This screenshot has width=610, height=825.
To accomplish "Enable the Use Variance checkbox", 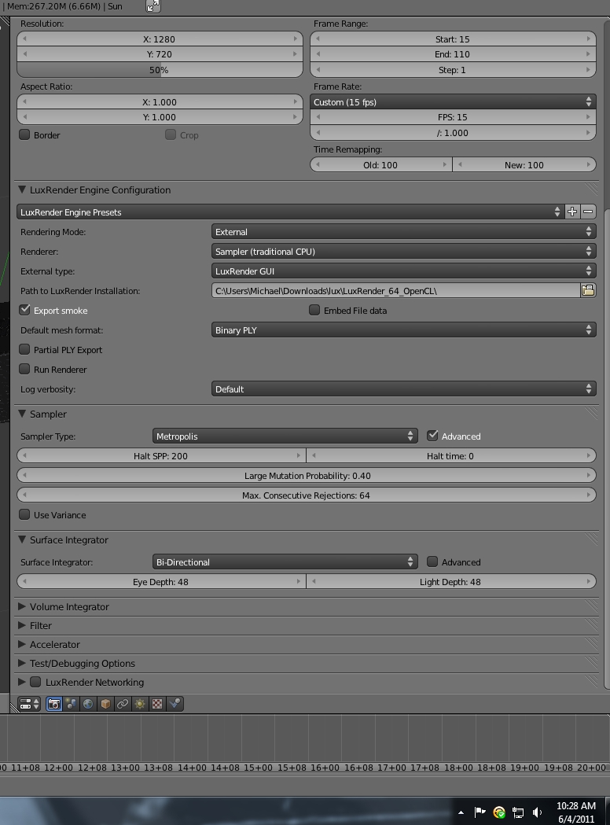I will click(24, 514).
